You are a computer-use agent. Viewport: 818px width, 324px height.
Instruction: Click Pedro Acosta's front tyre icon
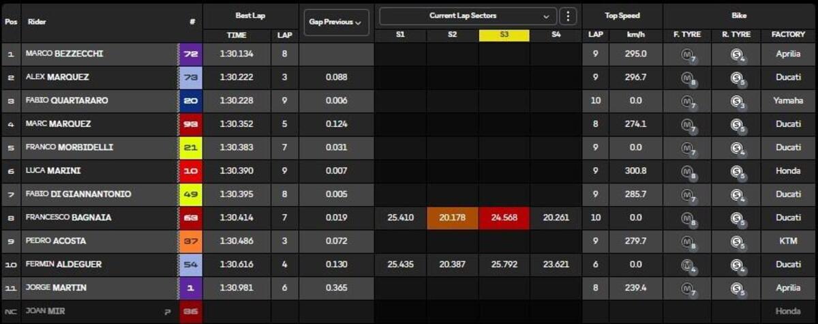(x=687, y=241)
